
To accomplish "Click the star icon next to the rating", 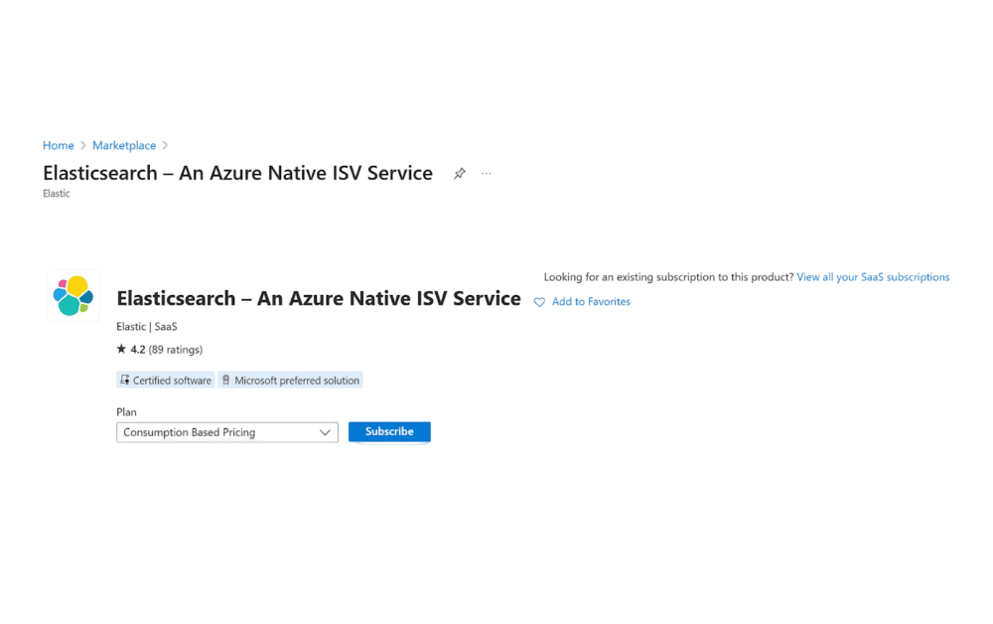I will click(121, 349).
